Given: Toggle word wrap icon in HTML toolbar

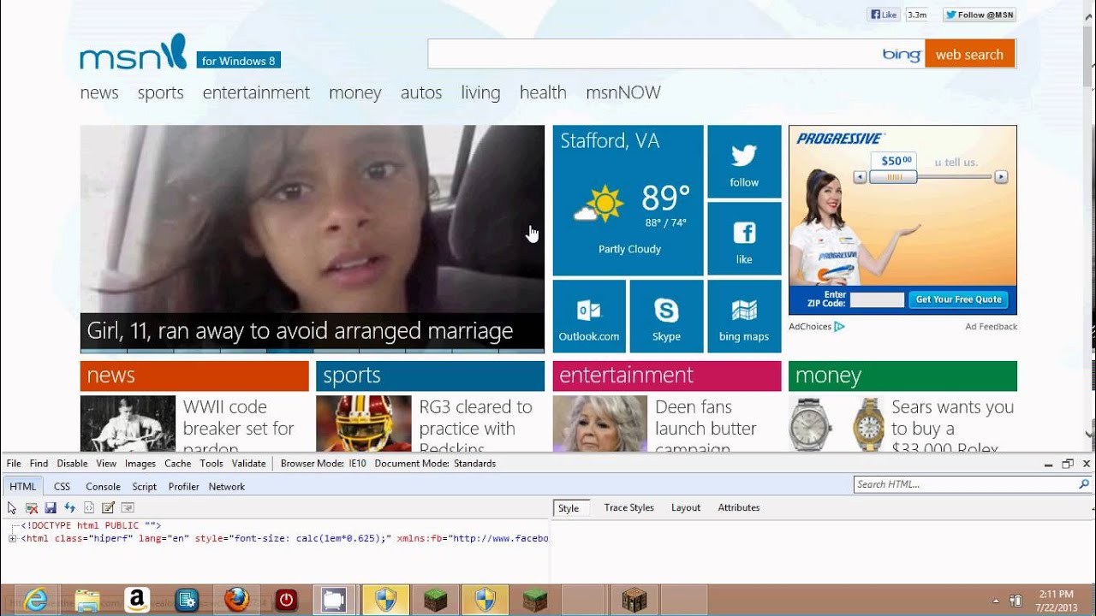Looking at the screenshot, I should pyautogui.click(x=128, y=507).
